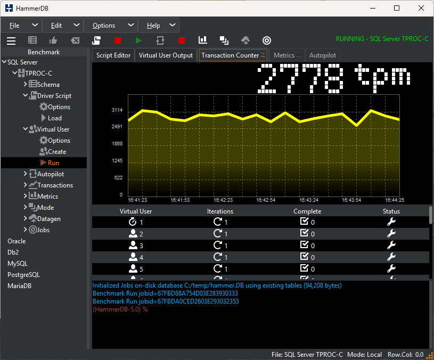
Task: Select MySQL in the Benchmark tree
Action: 18,264
